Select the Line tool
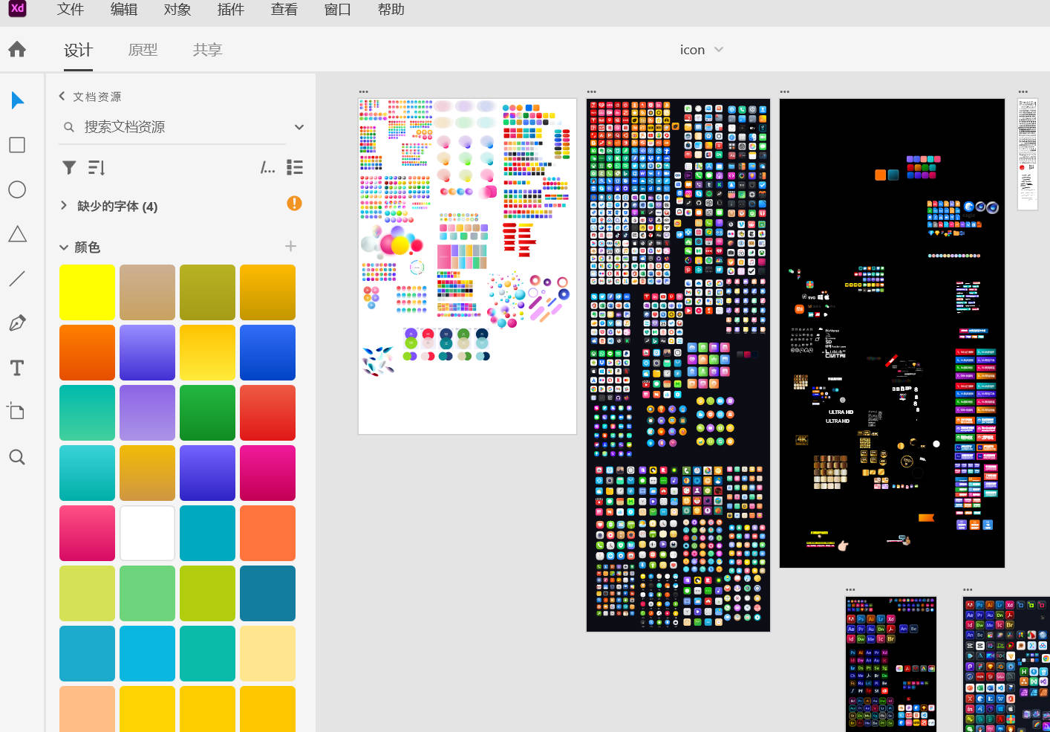This screenshot has width=1050, height=732. [16, 279]
